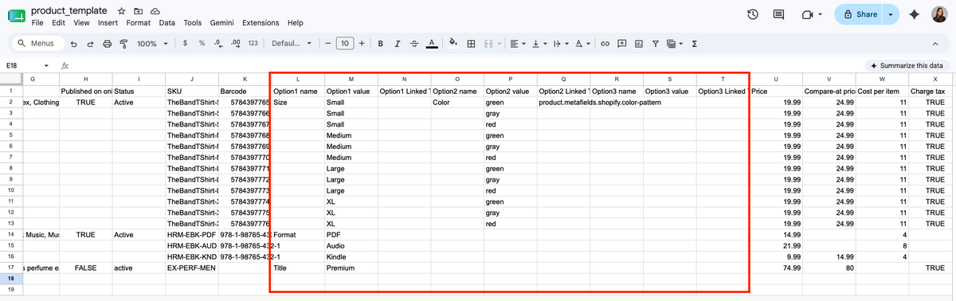Select the row 14 header

[x=11, y=235]
